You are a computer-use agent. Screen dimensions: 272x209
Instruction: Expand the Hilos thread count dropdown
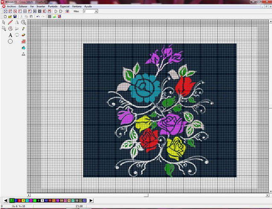[96, 11]
